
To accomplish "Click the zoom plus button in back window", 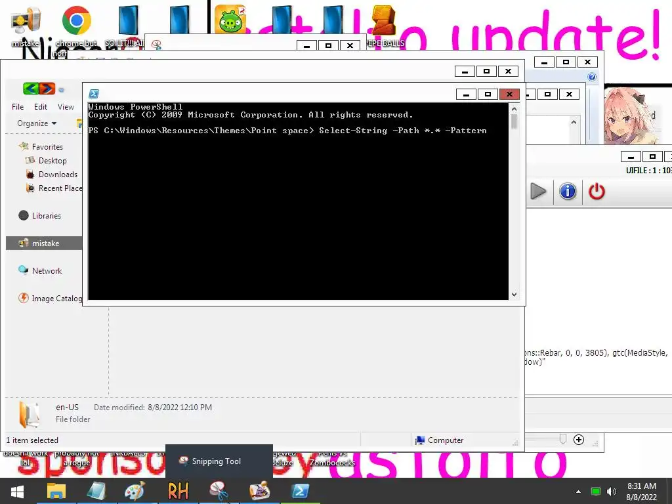I will coord(579,440).
